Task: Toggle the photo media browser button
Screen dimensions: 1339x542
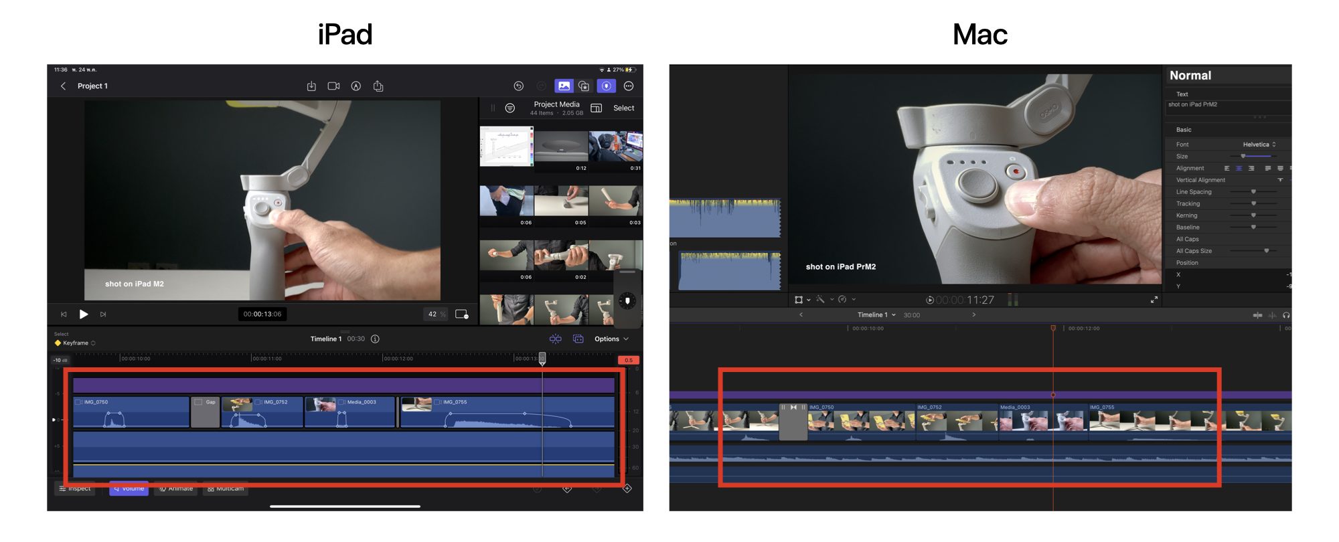Action: [564, 86]
